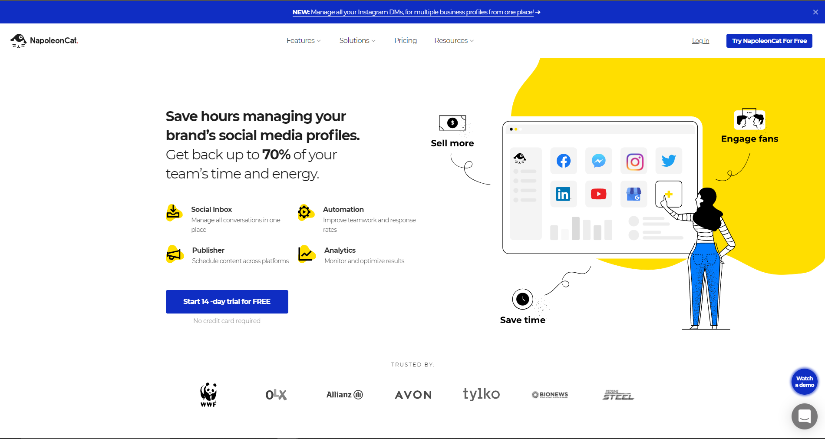Viewport: 825px width, 439px height.
Task: Click the yellow plus add-profile tile
Action: [669, 194]
